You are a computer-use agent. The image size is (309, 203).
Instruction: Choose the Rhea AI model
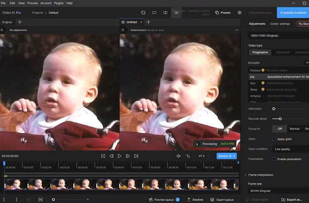coord(279,89)
